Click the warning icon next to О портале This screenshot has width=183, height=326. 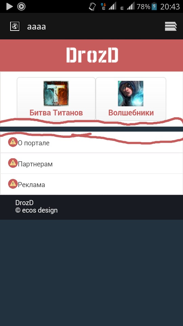click(x=13, y=142)
